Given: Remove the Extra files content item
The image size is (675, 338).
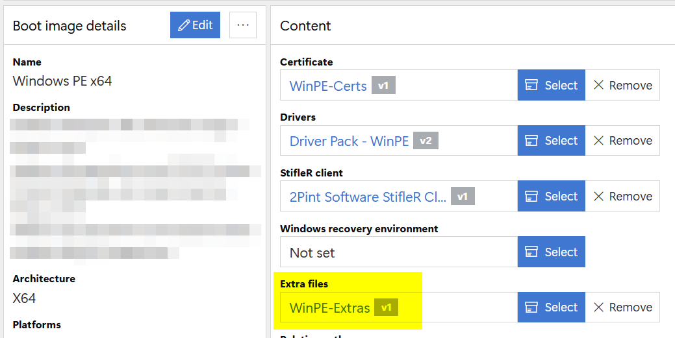Looking at the screenshot, I should click(622, 308).
